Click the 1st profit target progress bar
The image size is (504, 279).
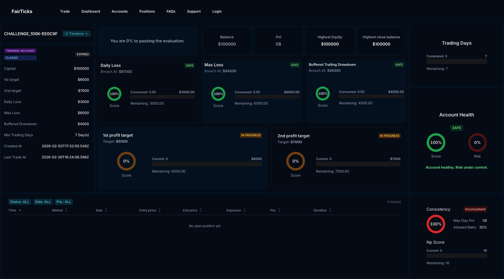[207, 164]
